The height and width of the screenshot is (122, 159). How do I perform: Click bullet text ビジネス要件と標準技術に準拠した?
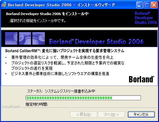[60, 74]
